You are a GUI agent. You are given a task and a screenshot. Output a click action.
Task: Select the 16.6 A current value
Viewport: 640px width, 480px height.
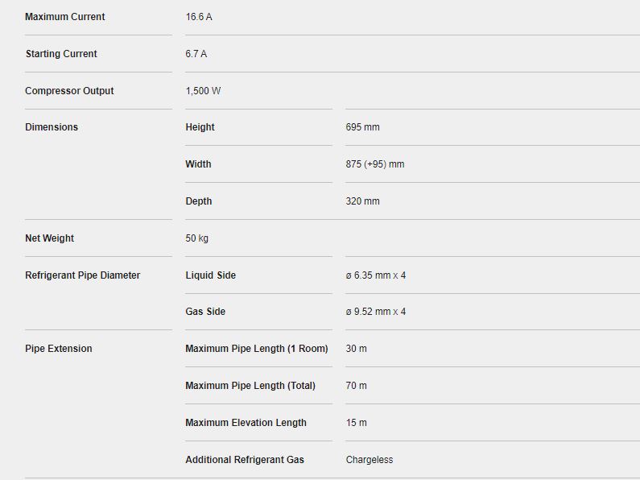point(199,17)
